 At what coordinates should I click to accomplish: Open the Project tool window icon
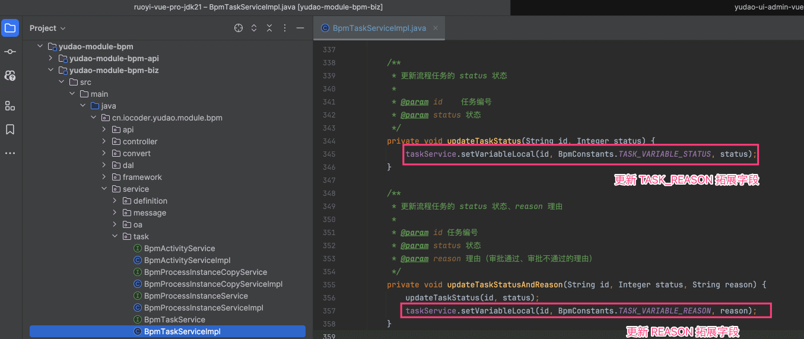(10, 28)
